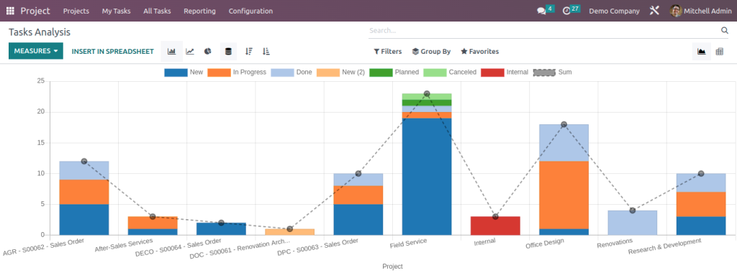This screenshot has height=273, width=737.
Task: Open the Projects menu
Action: tap(76, 11)
